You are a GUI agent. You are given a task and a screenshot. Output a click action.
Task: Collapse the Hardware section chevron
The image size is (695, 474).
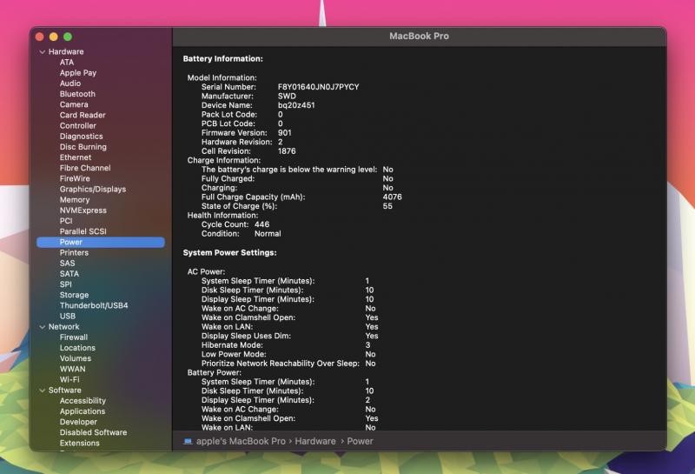pyautogui.click(x=43, y=52)
